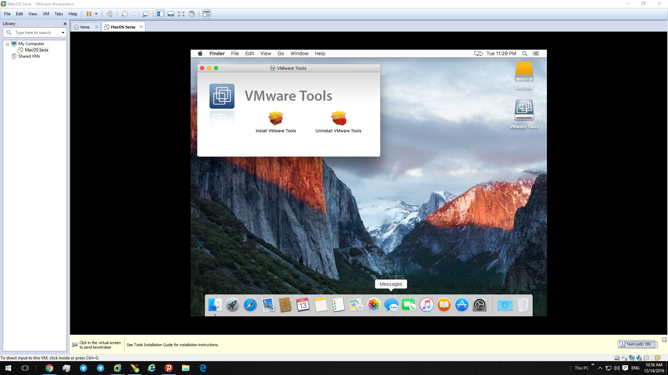Open Contacts from the Dock
The width and height of the screenshot is (668, 375).
pos(285,305)
